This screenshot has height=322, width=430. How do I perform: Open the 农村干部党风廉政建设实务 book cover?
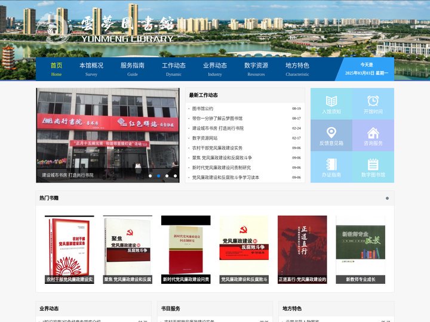tap(69, 249)
